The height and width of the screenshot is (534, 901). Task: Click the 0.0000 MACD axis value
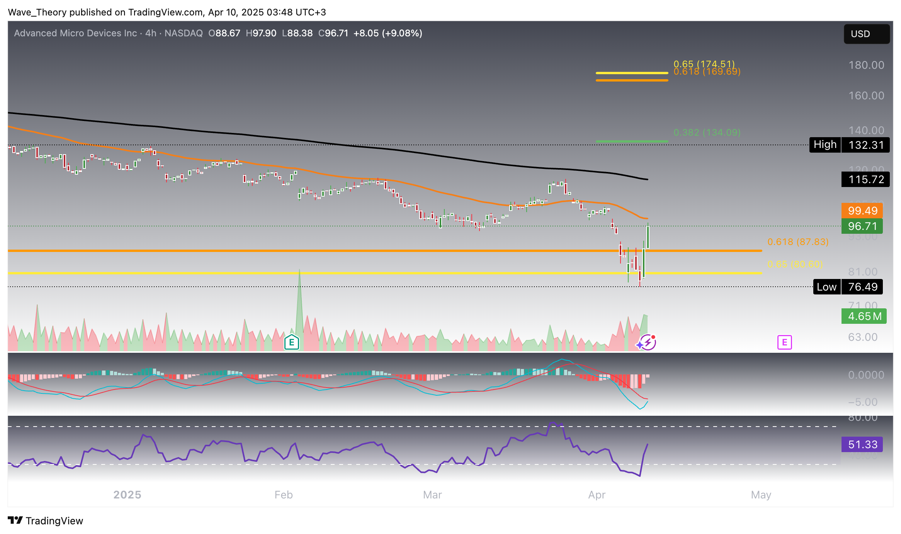point(866,375)
